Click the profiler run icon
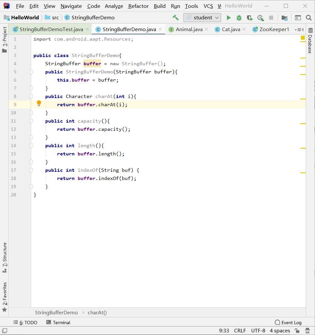This screenshot has height=335, width=315. 260,18
